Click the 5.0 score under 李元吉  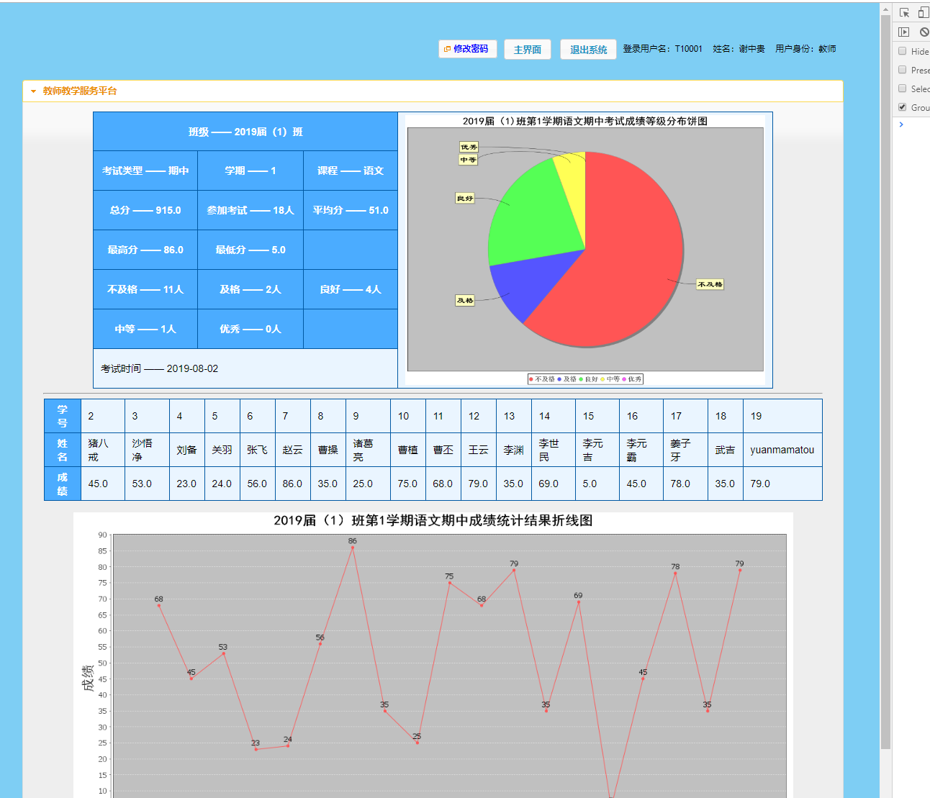pyautogui.click(x=590, y=484)
